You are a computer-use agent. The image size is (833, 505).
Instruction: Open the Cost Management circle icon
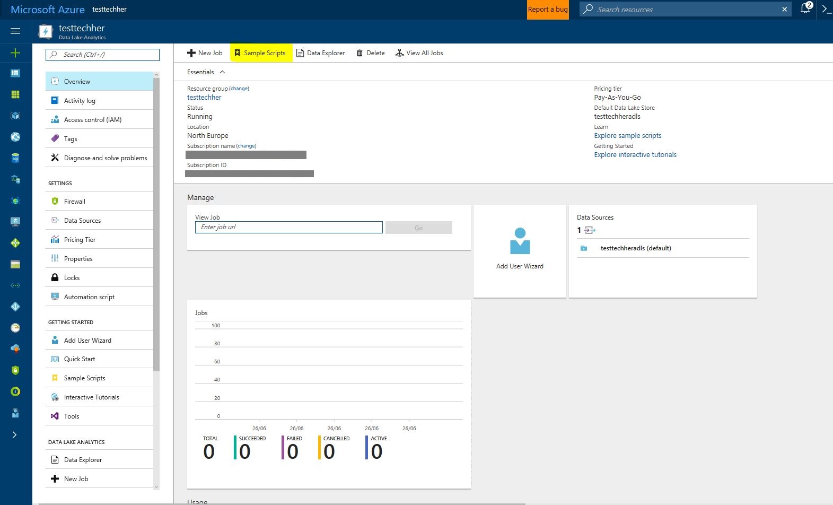(15, 391)
